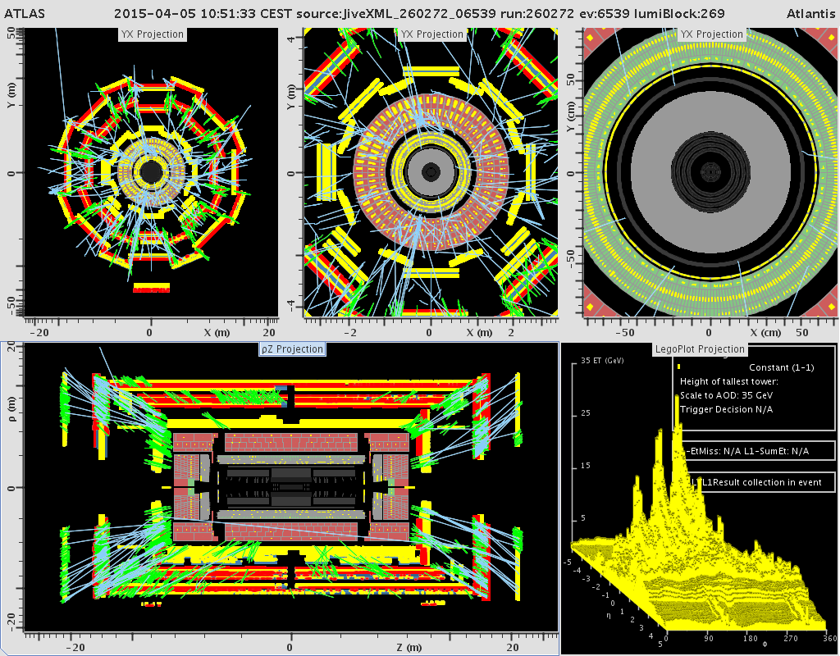Select the middle YX Projection panel label
840x656 pixels.
tap(431, 34)
